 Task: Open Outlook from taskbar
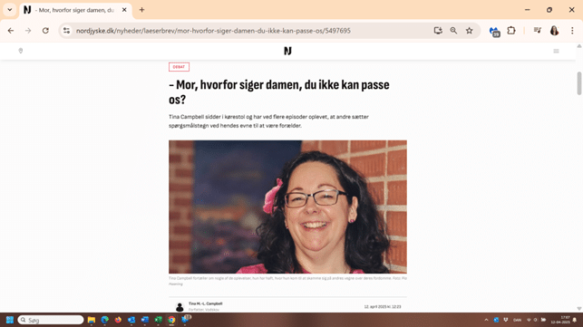coord(131,320)
